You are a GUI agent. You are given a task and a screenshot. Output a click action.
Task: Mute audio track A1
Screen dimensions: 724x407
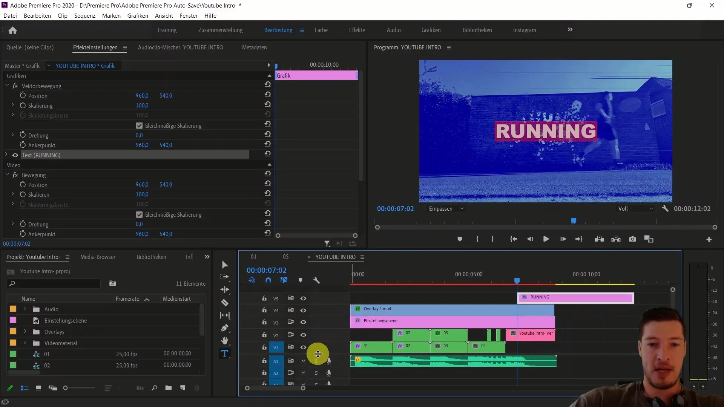click(303, 361)
